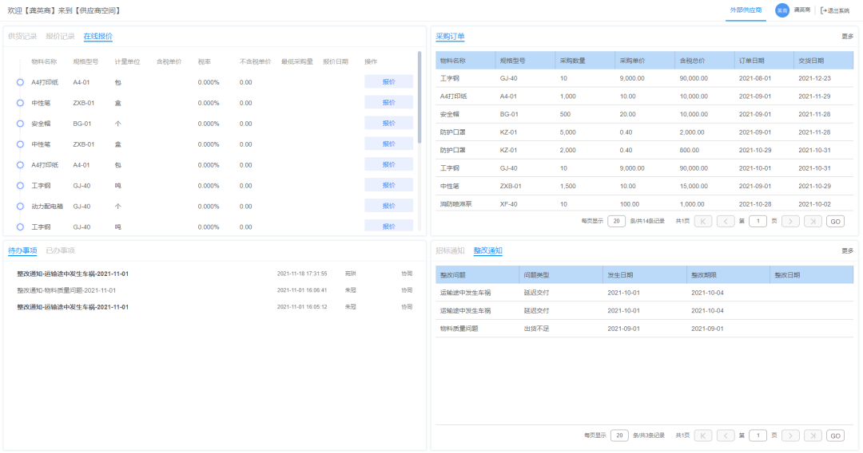Image resolution: width=863 pixels, height=453 pixels.
Task: Click 协同 for the 16:06:41 to-do item
Action: (x=407, y=290)
